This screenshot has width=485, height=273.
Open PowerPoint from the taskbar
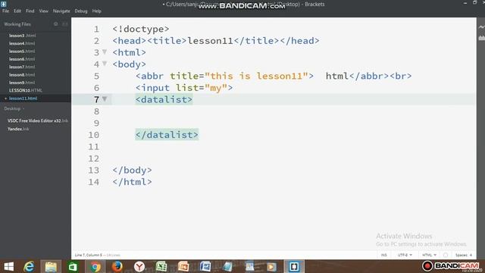183,266
